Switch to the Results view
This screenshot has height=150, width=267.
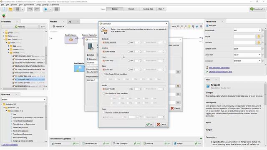point(131,9)
